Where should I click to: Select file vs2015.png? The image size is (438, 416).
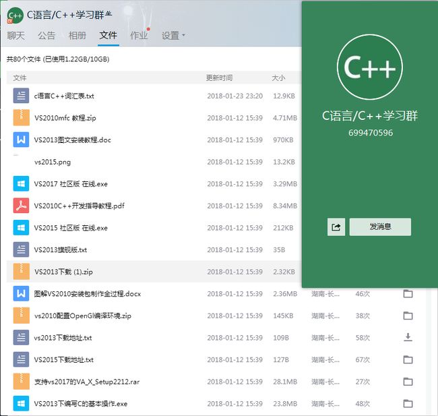coord(53,162)
